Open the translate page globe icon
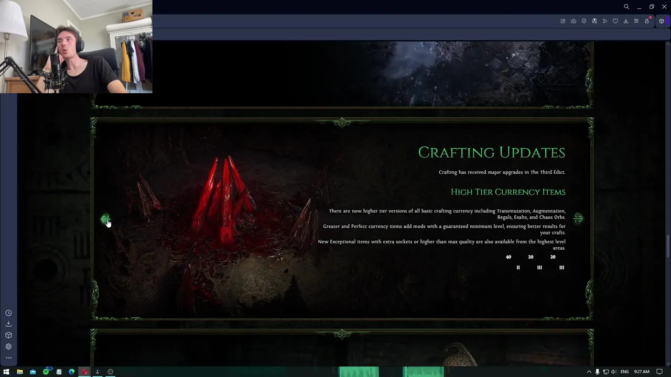Image resolution: width=671 pixels, height=377 pixels. 594,21
